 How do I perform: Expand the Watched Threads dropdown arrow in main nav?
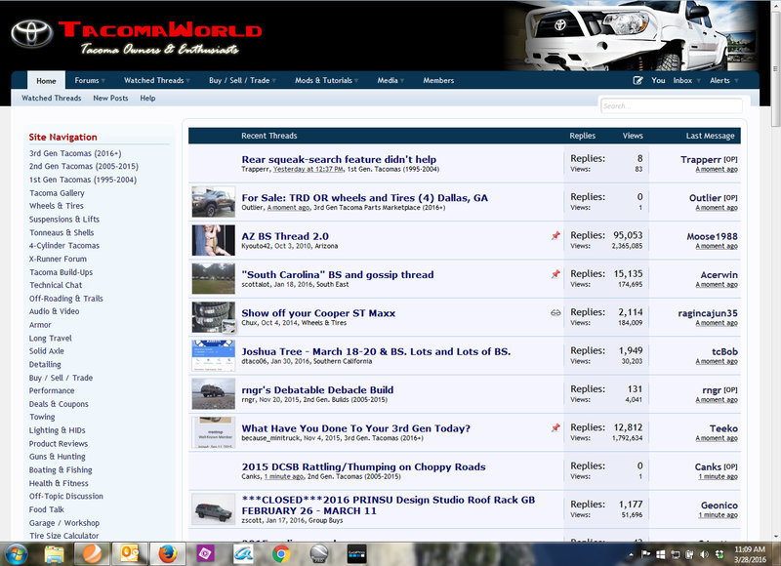pyautogui.click(x=188, y=81)
